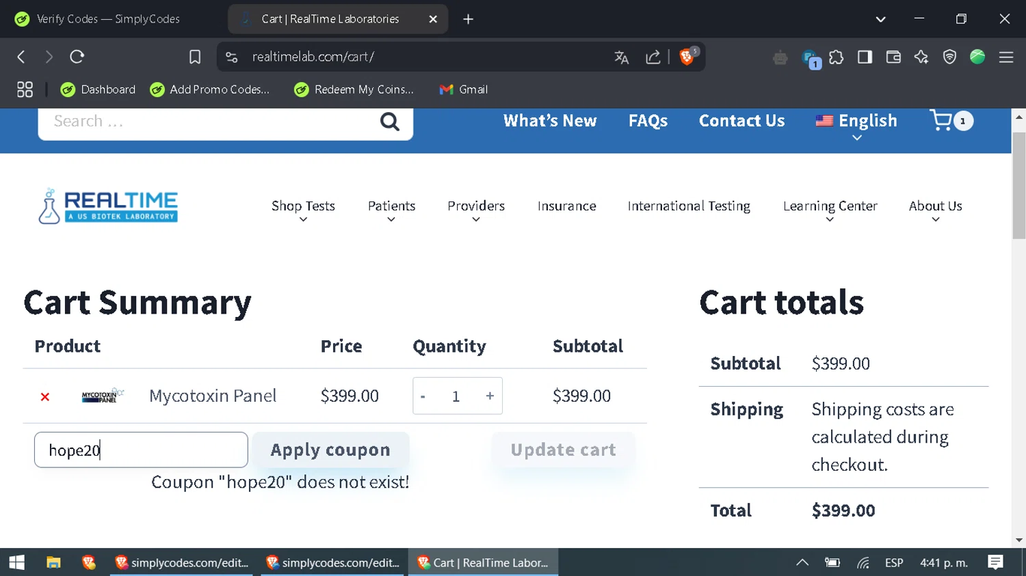Open the notifications center icon
This screenshot has width=1026, height=576.
995,562
